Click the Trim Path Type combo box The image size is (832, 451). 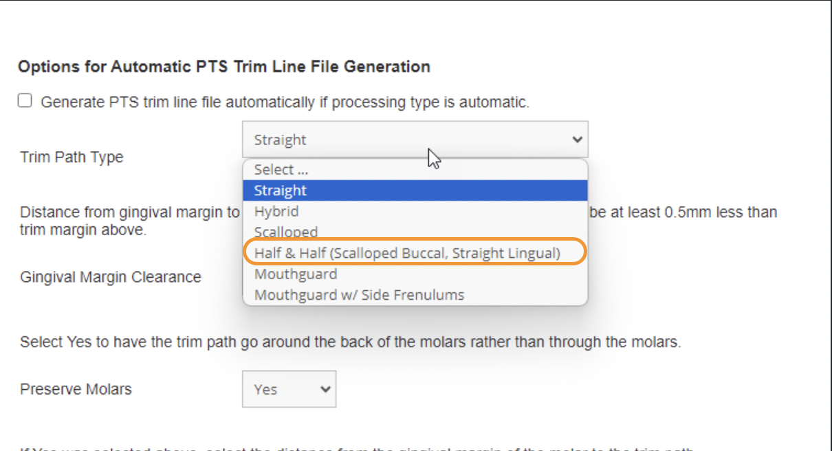(406, 140)
